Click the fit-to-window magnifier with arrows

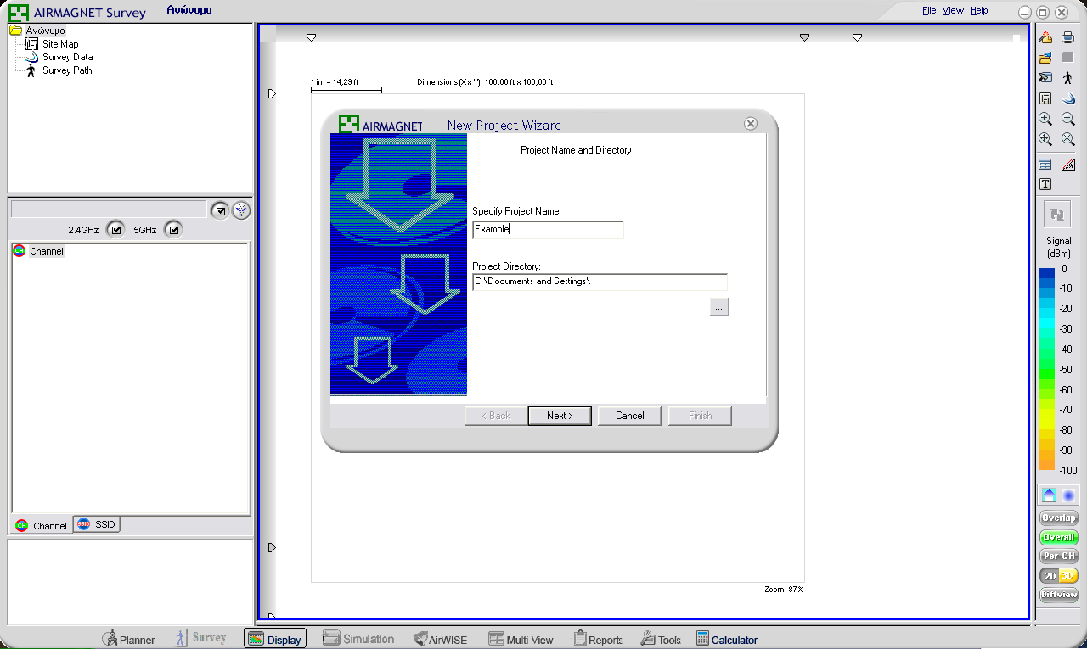pos(1045,139)
